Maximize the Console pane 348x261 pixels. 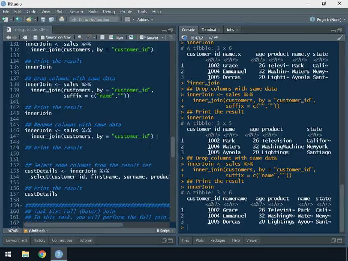[x=339, y=30]
